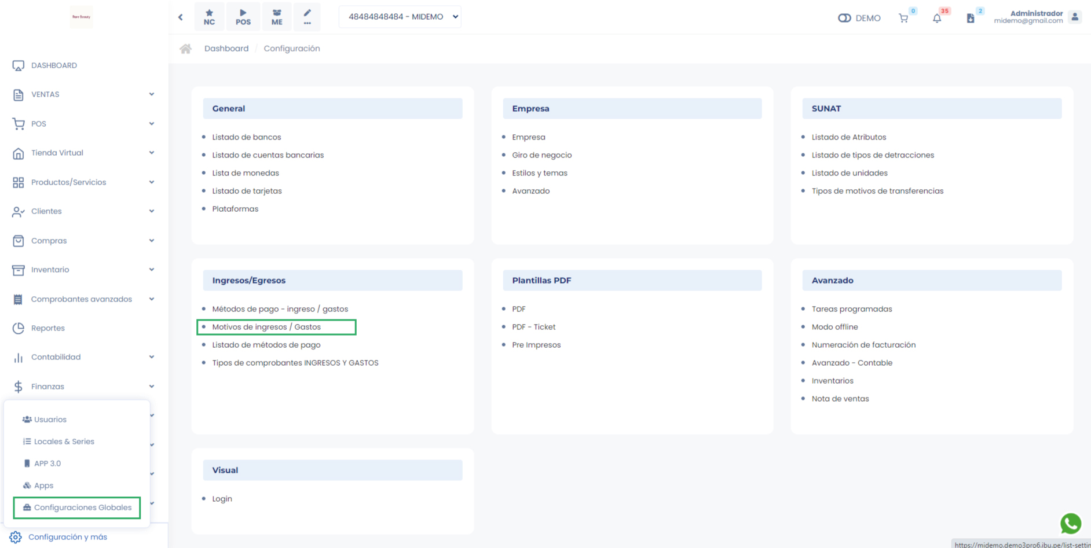Open the document download icon in header
Screen dimensions: 1091x548
tap(971, 18)
